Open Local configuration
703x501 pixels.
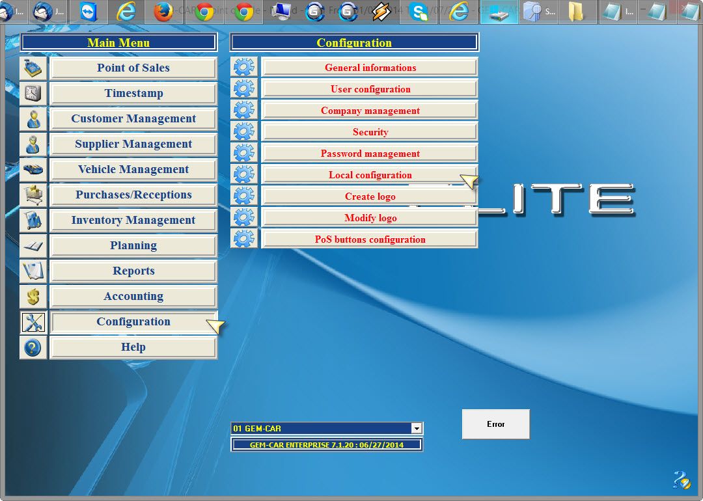click(370, 175)
